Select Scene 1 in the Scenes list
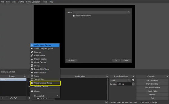The width and height of the screenshot is (169, 104). [13, 79]
